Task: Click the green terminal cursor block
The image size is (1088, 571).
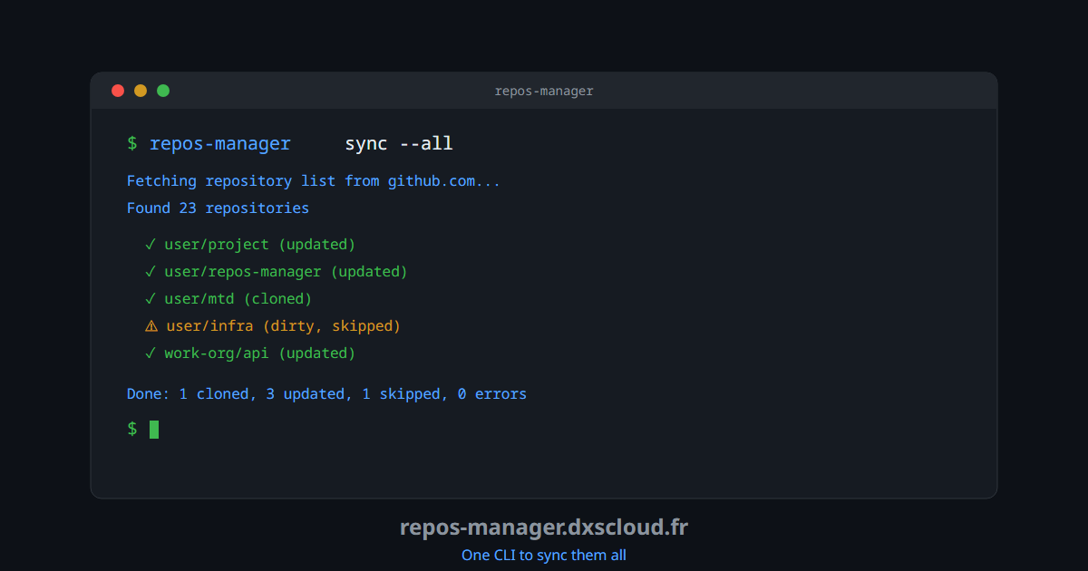Action: coord(154,430)
